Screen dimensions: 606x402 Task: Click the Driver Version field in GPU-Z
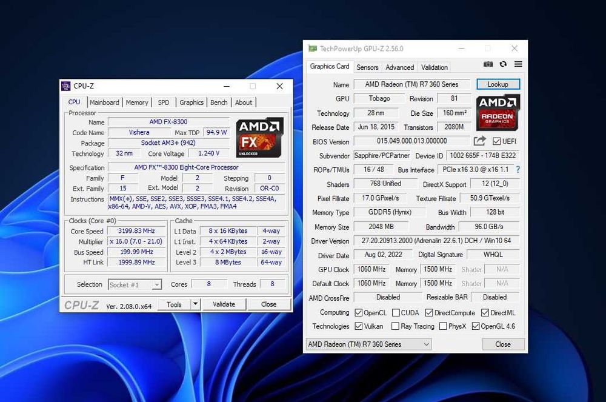(436, 241)
